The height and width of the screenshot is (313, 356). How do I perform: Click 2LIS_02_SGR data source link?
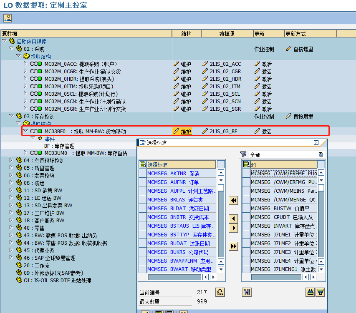point(225,109)
